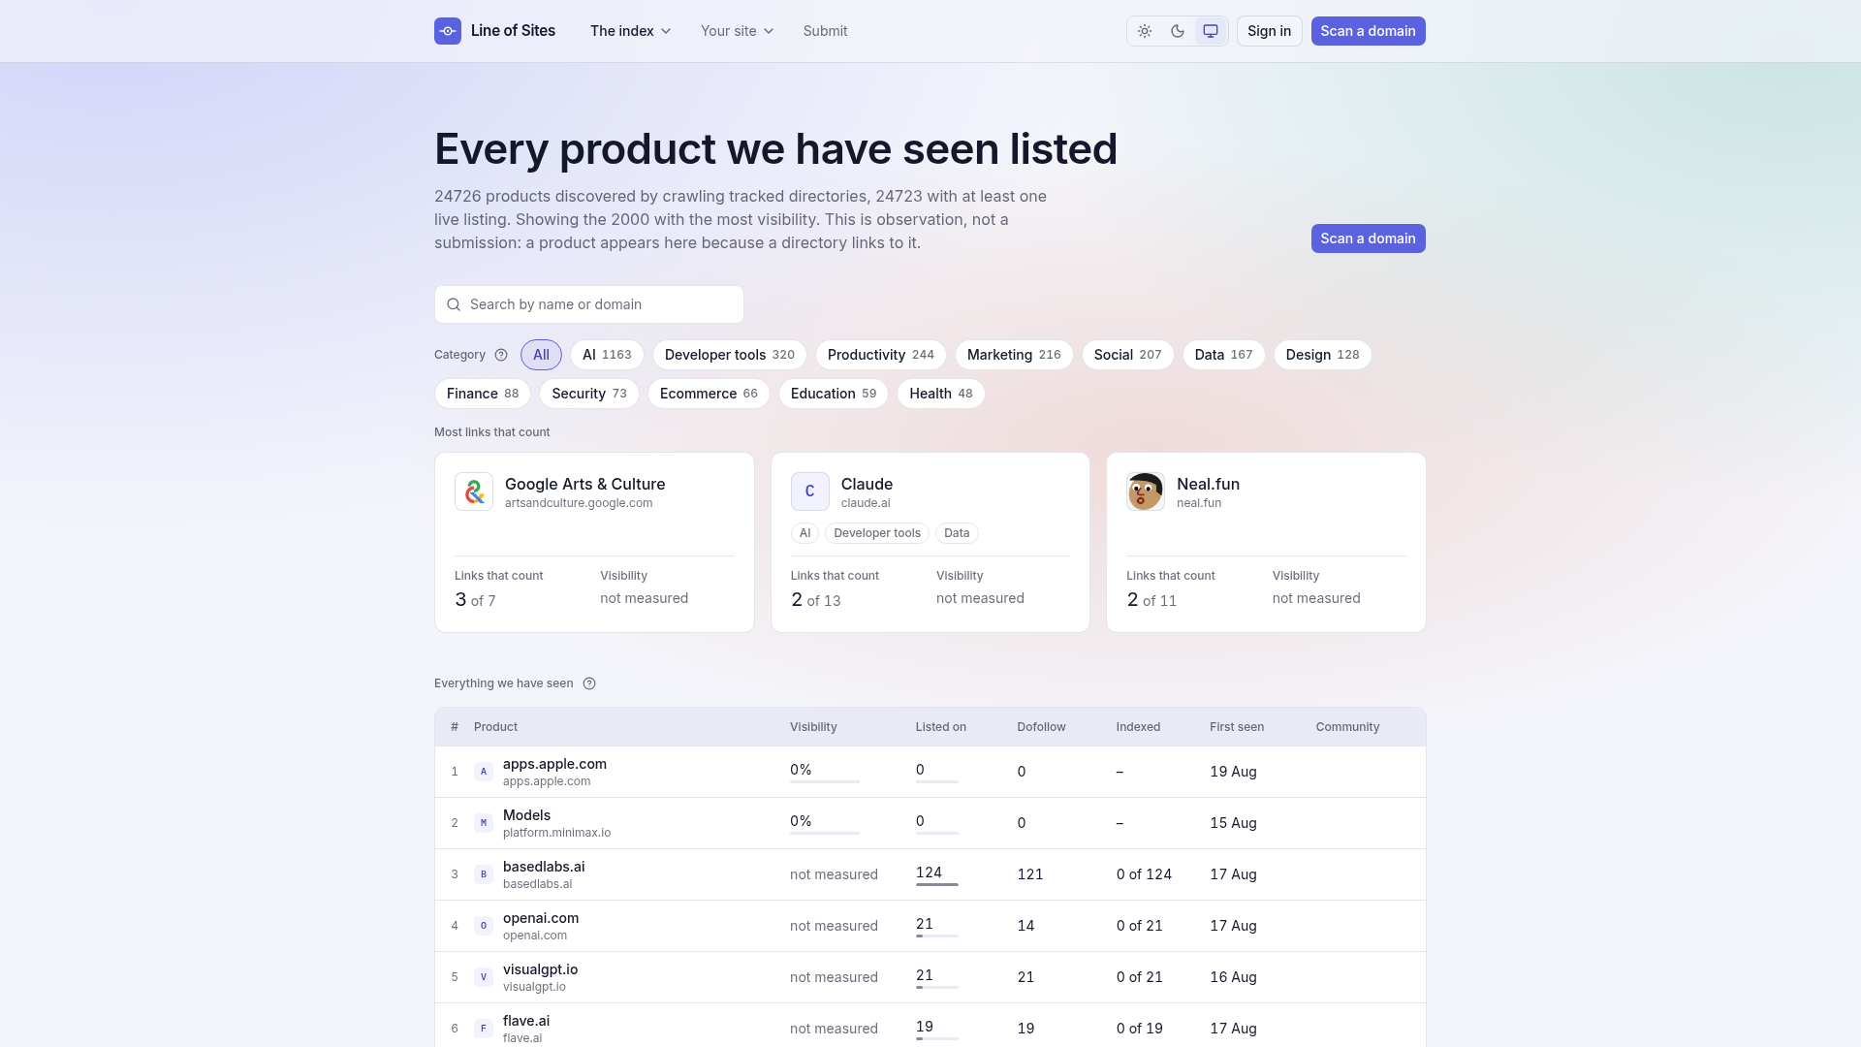1861x1047 pixels.
Task: Filter by AI category
Action: [x=607, y=355]
